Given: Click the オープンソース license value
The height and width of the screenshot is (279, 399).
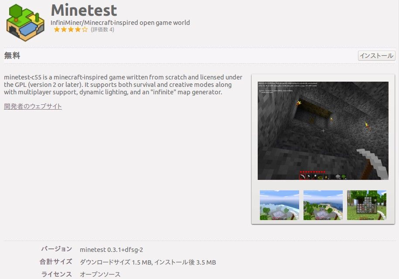Looking at the screenshot, I should click(100, 274).
